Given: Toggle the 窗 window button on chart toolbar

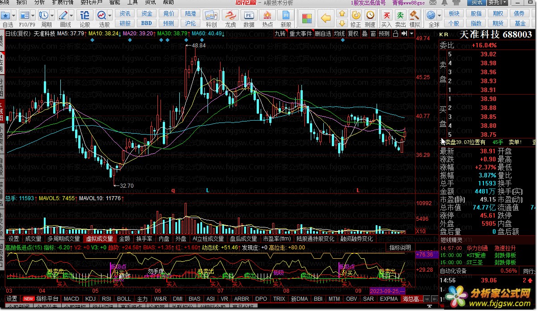Looking at the screenshot, I should (373, 34).
